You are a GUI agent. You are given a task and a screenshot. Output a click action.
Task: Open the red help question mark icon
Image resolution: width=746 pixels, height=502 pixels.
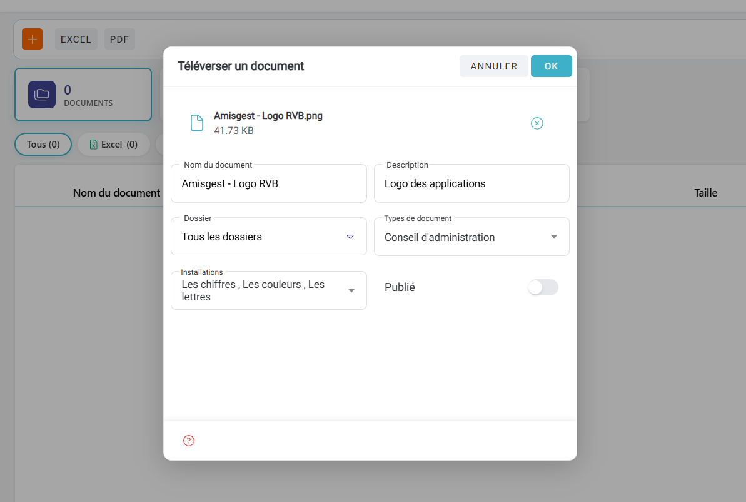coord(189,441)
